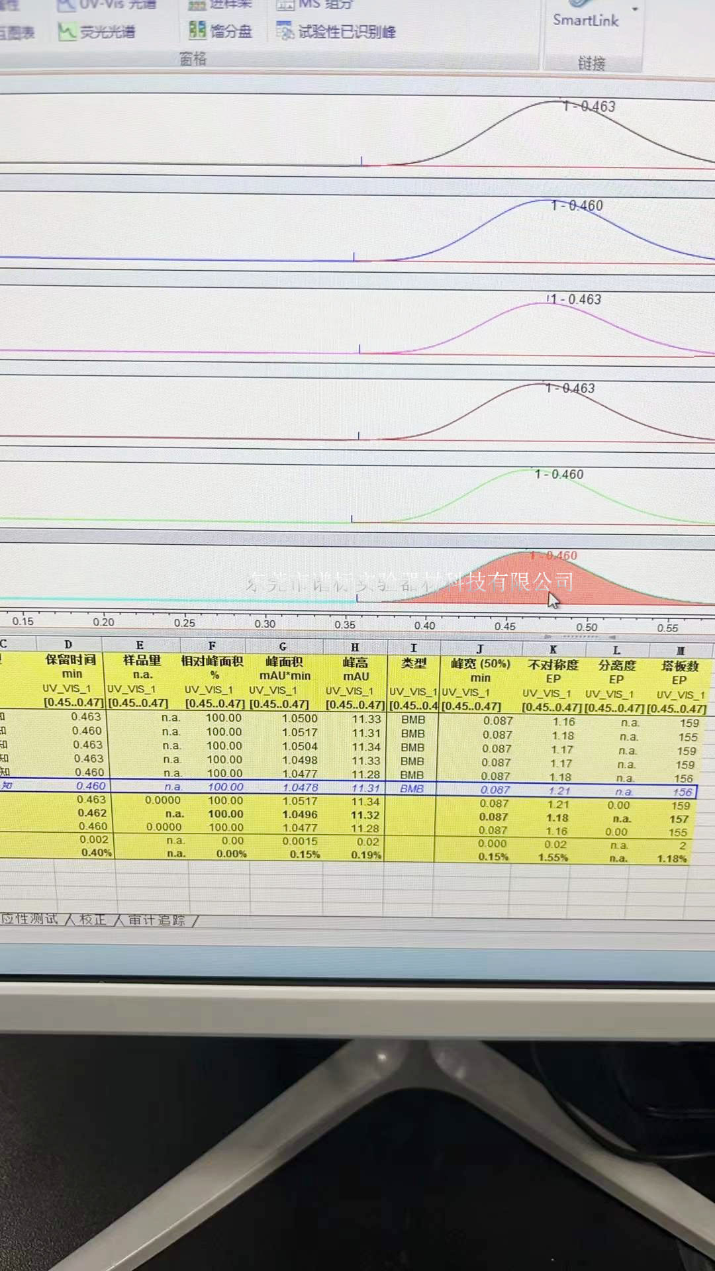
Task: Click the 类型 cell BMB in the first row
Action: click(413, 720)
